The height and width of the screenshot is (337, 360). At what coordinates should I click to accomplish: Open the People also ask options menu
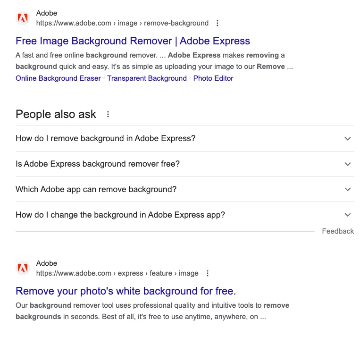point(108,114)
